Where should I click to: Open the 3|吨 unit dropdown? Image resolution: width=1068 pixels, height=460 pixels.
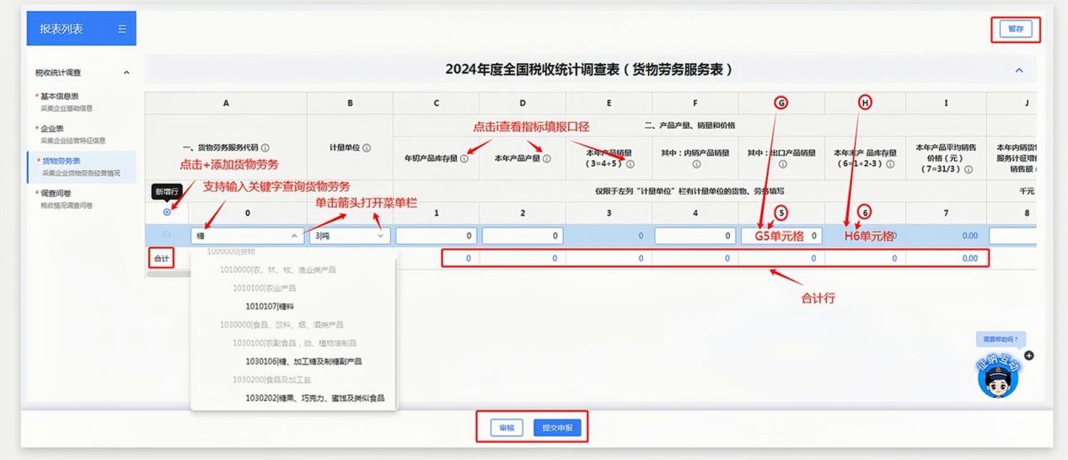pyautogui.click(x=351, y=236)
